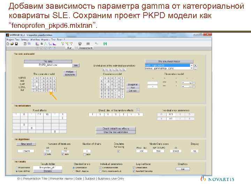Toggle the K1 auto checkbox
Screen dimensions: 251x188
tap(45, 154)
